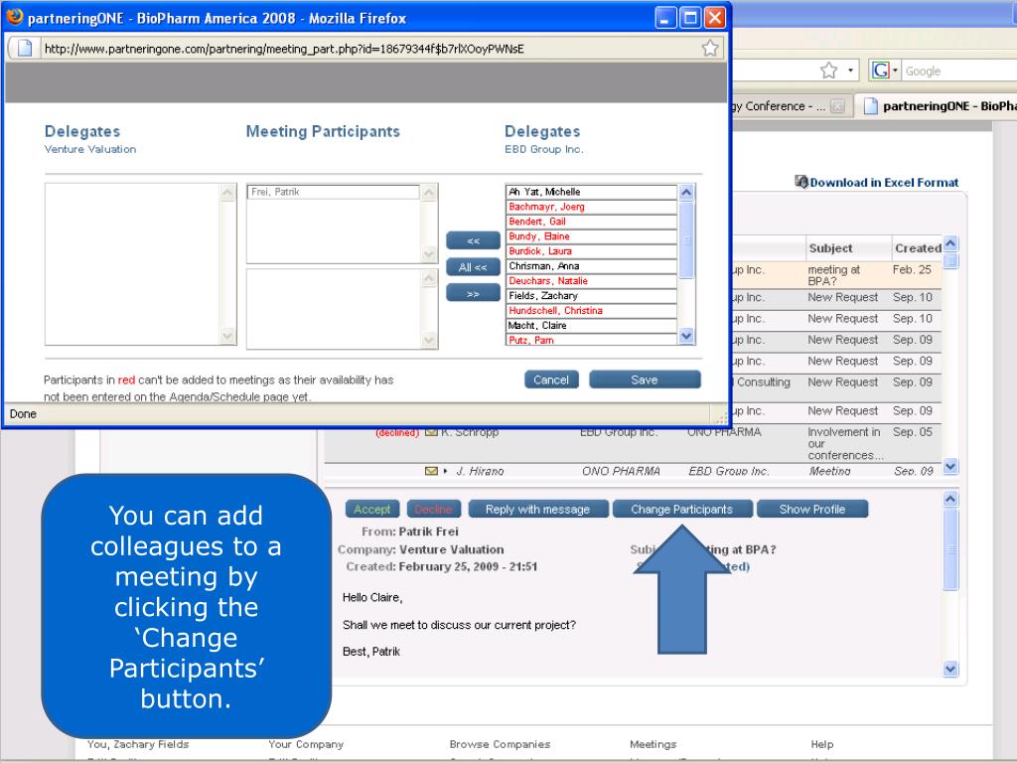Click the move-left '<<' button
The image size is (1017, 763).
pos(473,240)
